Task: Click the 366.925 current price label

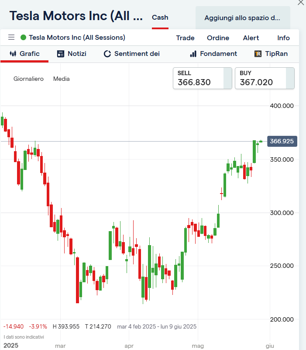Action: tap(282, 141)
